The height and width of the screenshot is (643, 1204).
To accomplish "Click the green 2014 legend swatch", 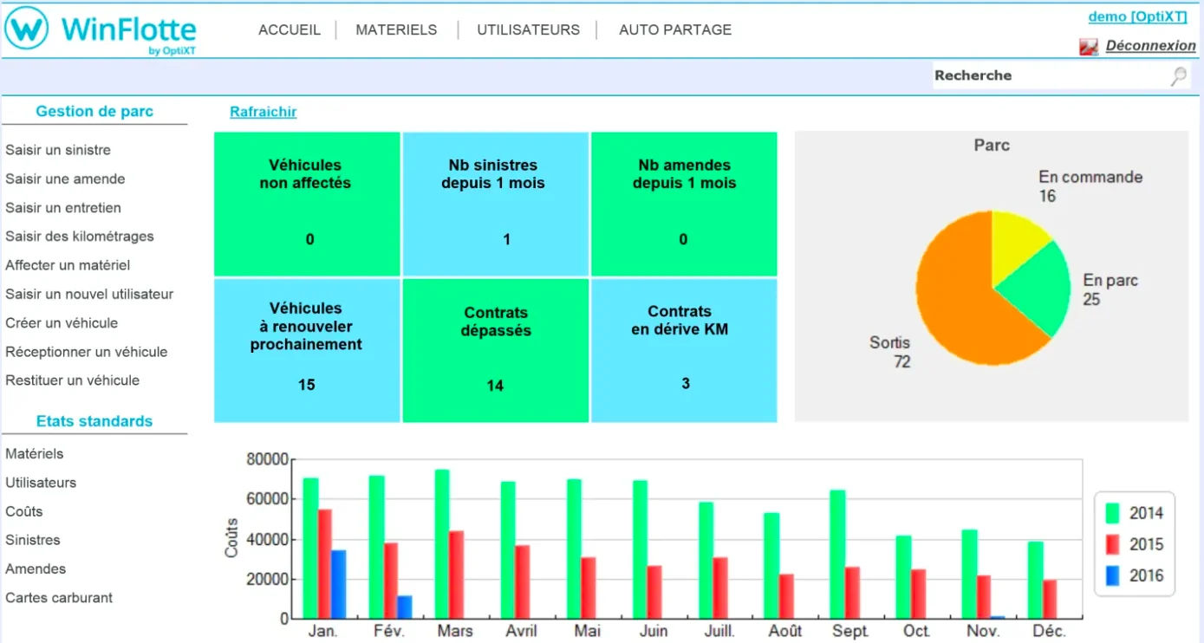I will click(1113, 513).
